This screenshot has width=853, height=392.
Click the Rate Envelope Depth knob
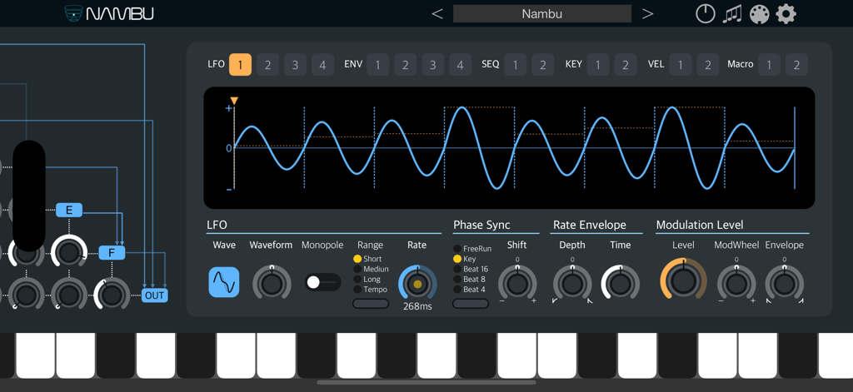572,282
